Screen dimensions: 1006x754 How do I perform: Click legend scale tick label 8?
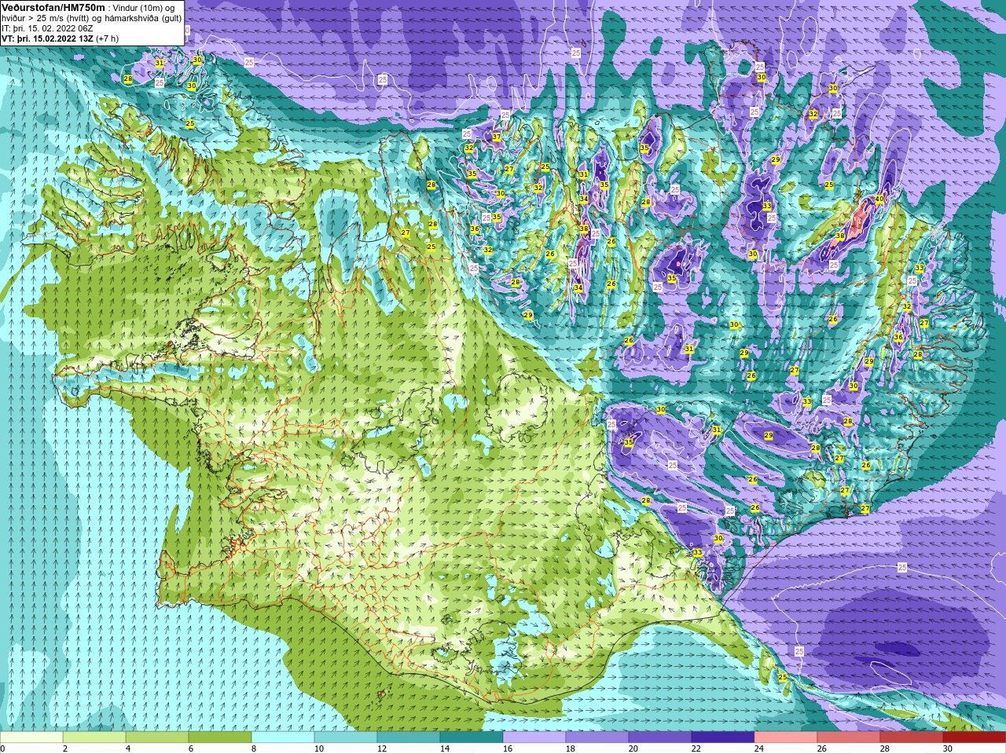pos(255,749)
